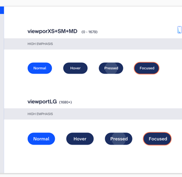Image resolution: width=182 pixels, height=177 pixels.
Task: Click the large viewportLG Pressed button
Action: coord(118,139)
